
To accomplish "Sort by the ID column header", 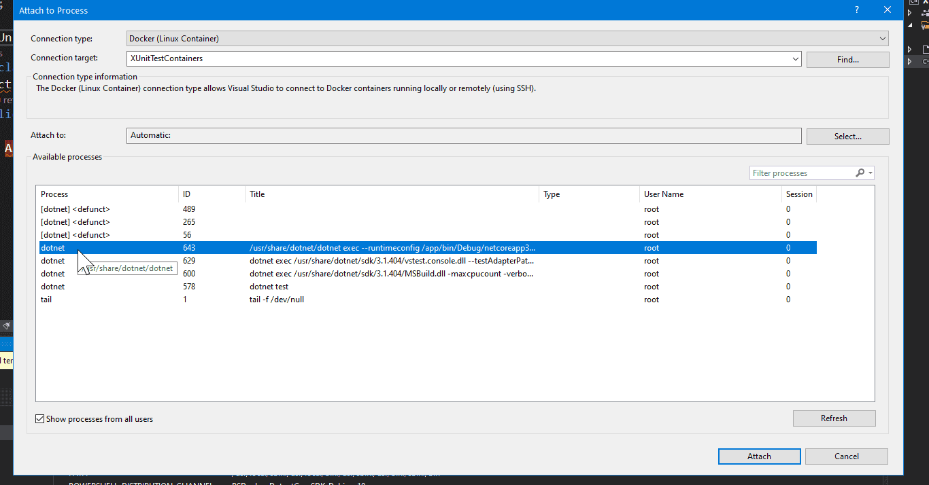I will (186, 194).
